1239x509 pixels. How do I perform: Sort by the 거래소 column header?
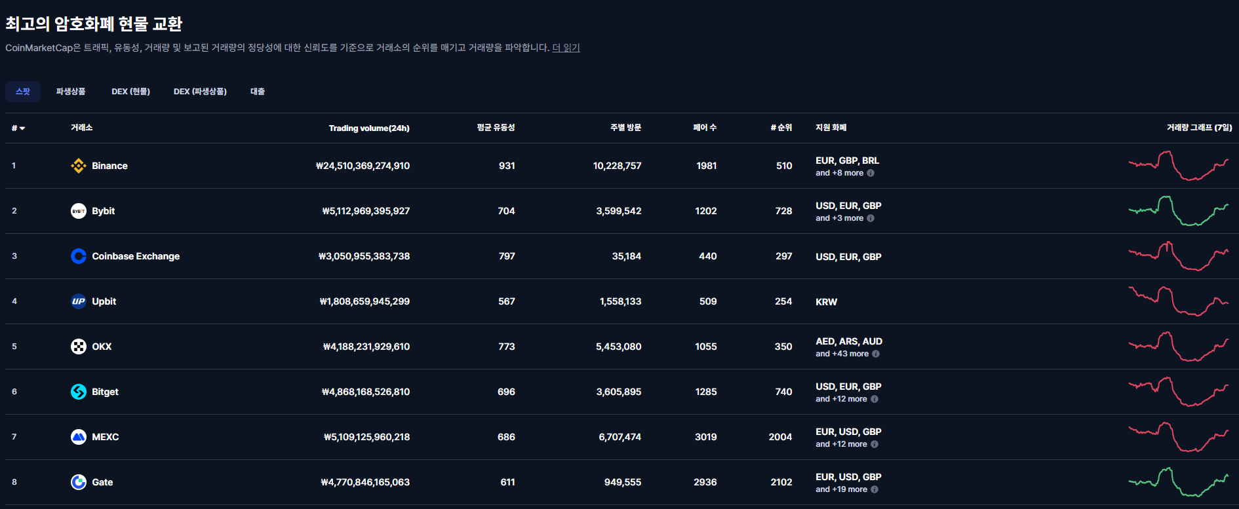click(81, 128)
